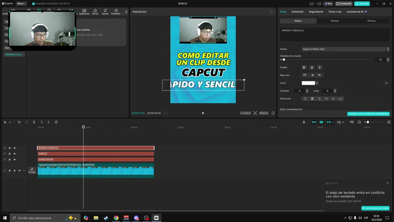Split the clip at the playhead
Image resolution: width=394 pixels, height=222 pixels.
point(34,122)
